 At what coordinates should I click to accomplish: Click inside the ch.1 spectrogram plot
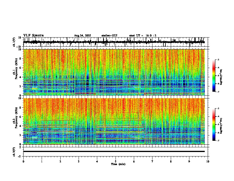pos(114,72)
